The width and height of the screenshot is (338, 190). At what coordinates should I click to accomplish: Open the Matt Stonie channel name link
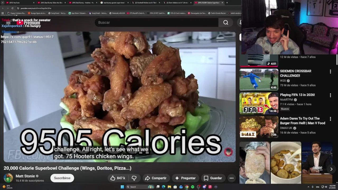(x=25, y=176)
